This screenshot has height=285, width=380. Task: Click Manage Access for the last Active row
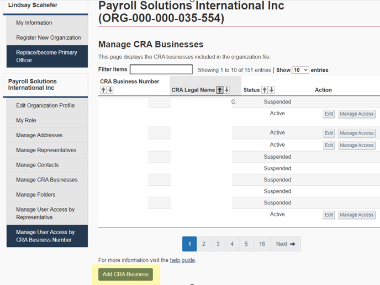357,214
